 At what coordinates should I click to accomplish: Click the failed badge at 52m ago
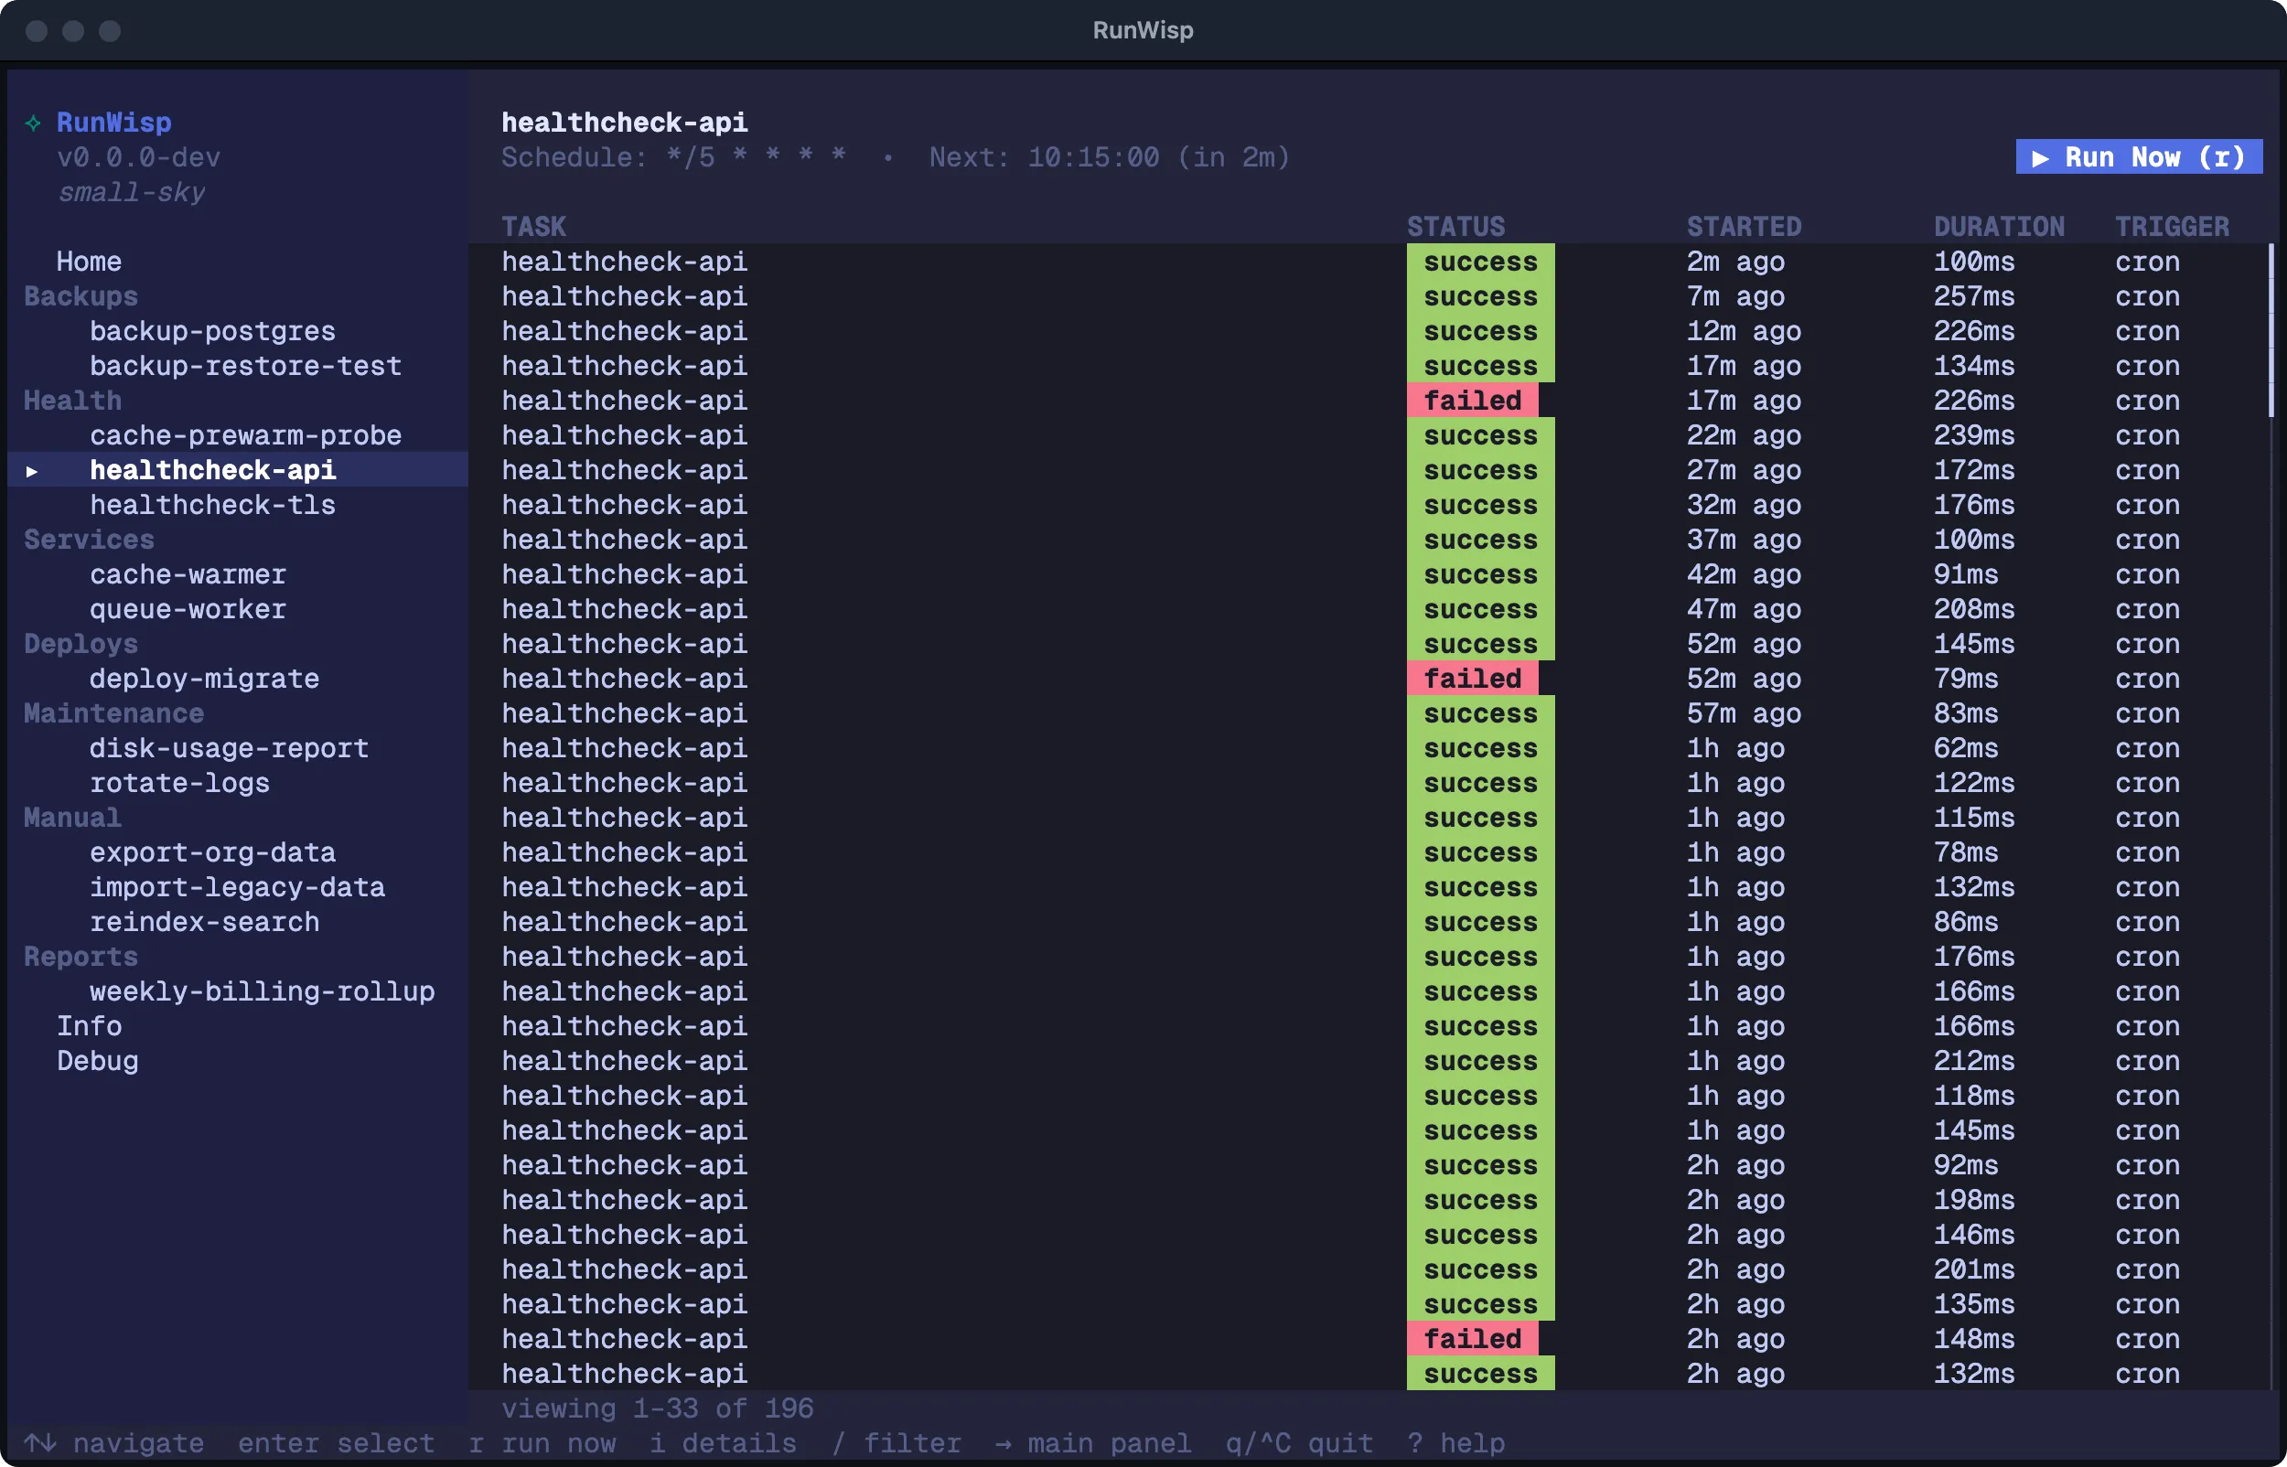click(x=1472, y=679)
